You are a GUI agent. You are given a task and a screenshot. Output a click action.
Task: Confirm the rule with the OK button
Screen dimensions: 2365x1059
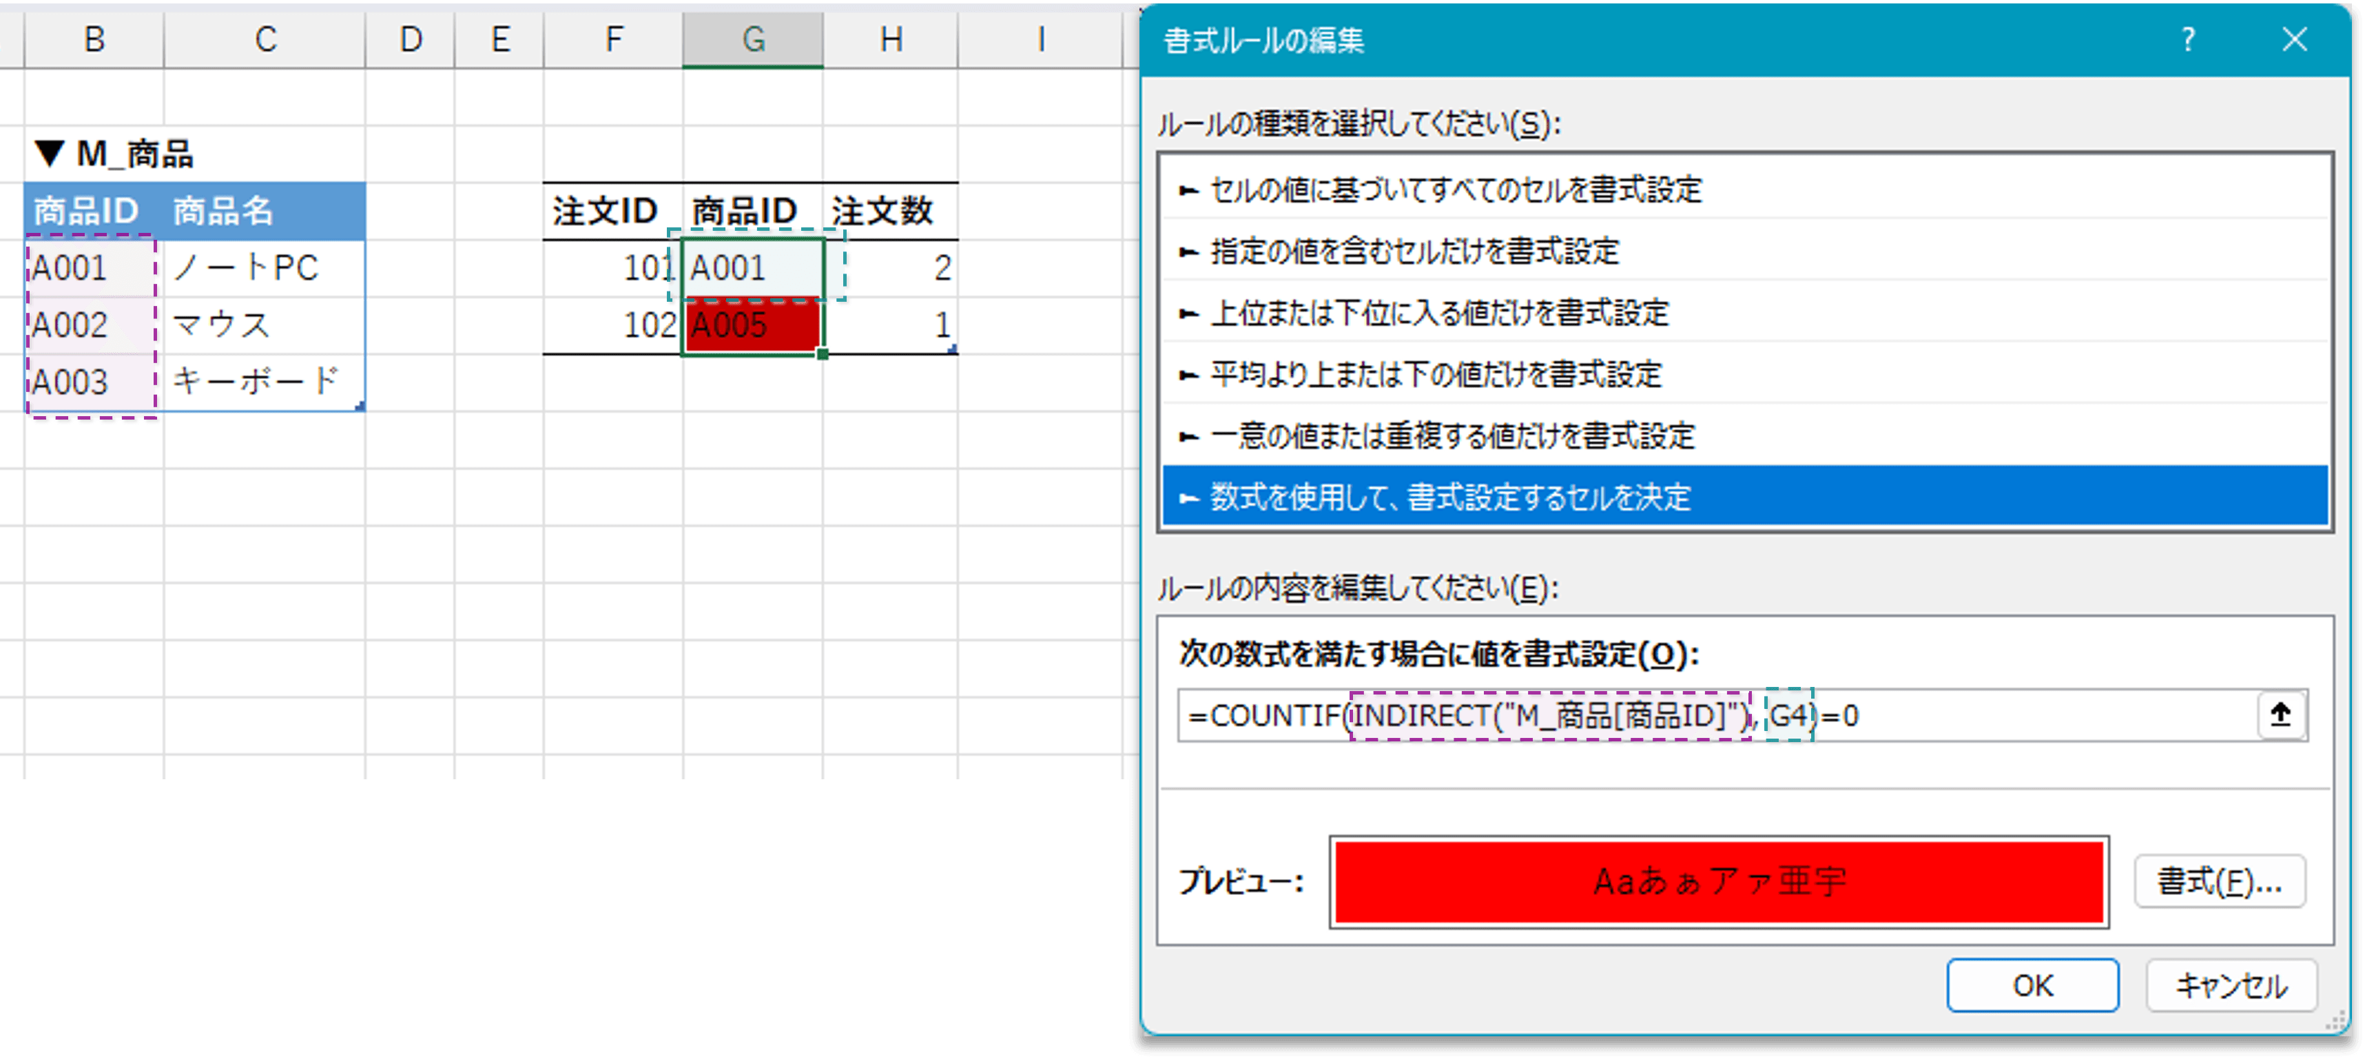2032,985
